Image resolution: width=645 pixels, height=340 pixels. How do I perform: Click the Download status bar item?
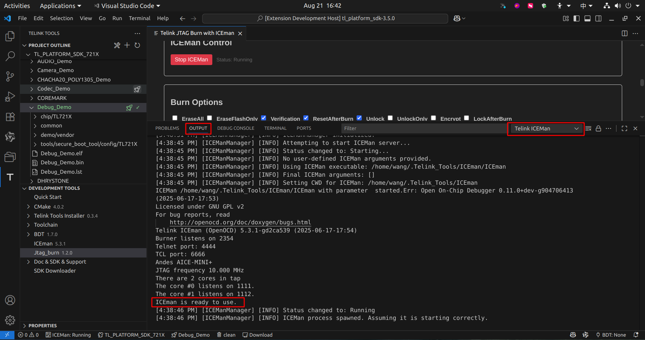point(257,335)
